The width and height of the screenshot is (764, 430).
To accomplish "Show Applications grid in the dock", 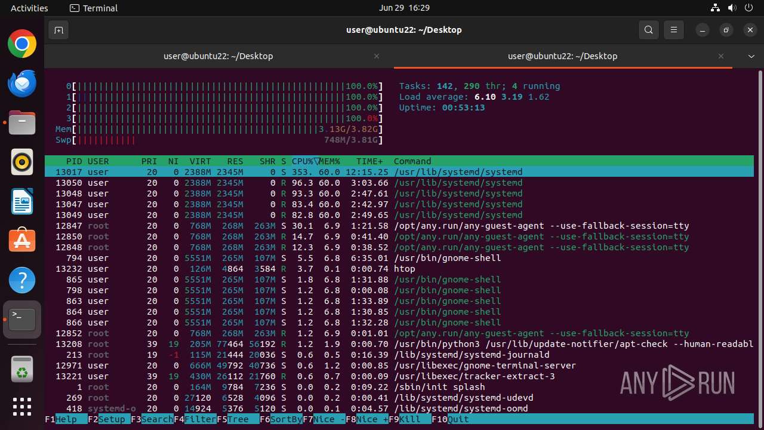I will pos(22,407).
